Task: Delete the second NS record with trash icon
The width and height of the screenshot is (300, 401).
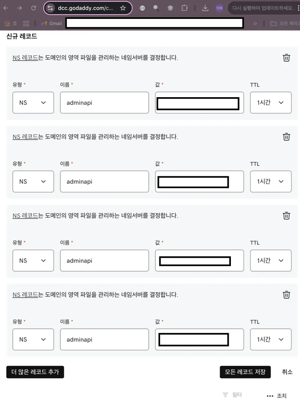Action: (x=286, y=137)
